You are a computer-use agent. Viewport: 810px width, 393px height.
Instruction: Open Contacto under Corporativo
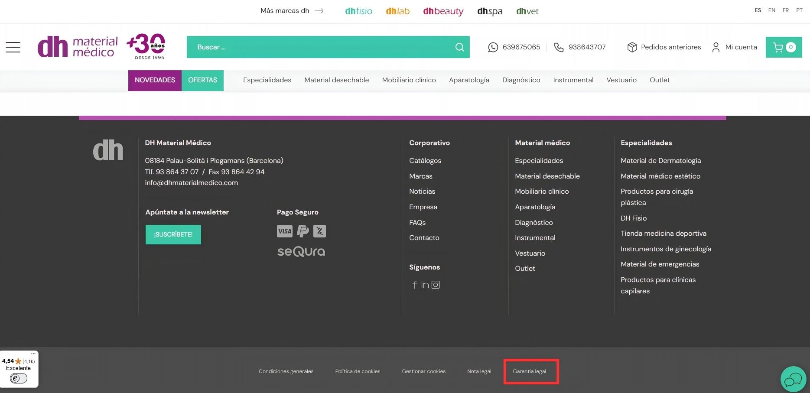pyautogui.click(x=424, y=238)
